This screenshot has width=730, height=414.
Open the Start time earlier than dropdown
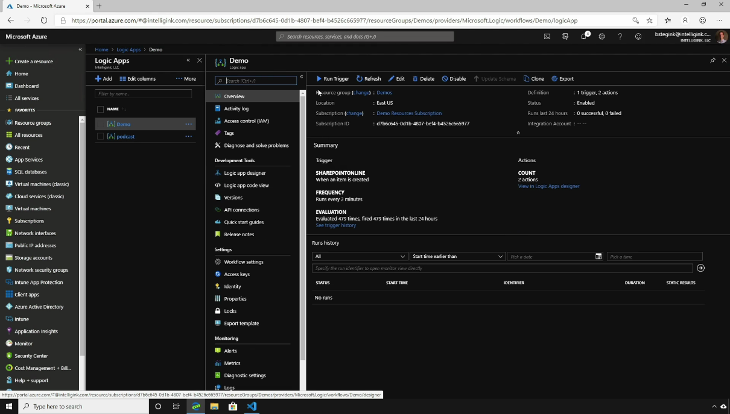tap(457, 256)
